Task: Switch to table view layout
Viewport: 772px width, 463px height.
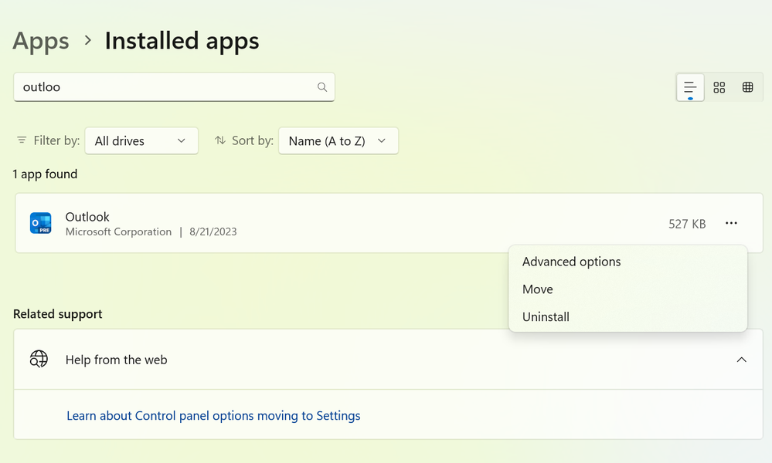Action: click(748, 87)
